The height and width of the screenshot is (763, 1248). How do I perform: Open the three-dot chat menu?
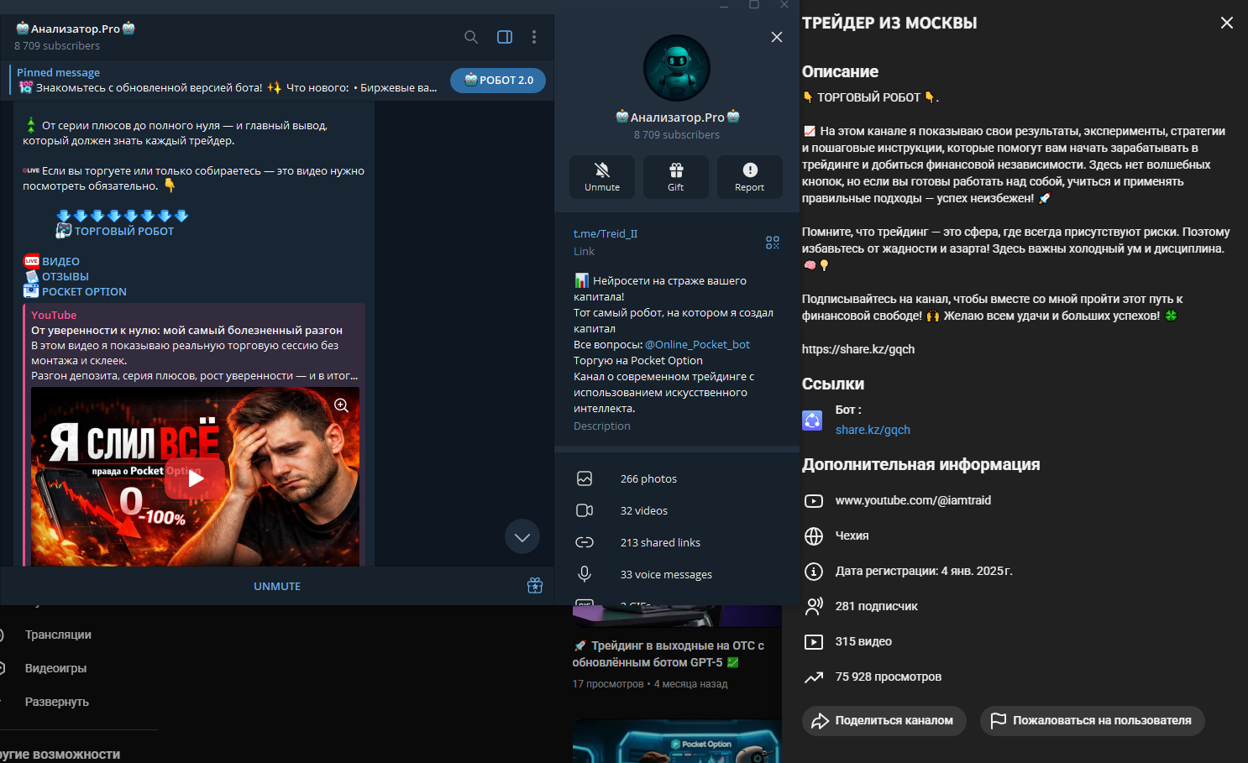pyautogui.click(x=534, y=37)
